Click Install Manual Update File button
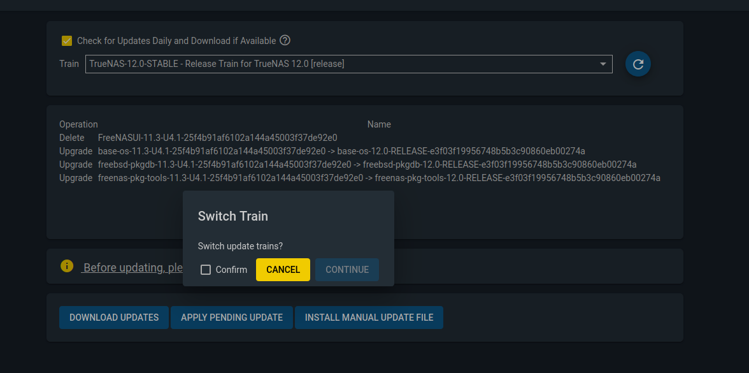Screen dimensions: 749x373 tap(369, 318)
